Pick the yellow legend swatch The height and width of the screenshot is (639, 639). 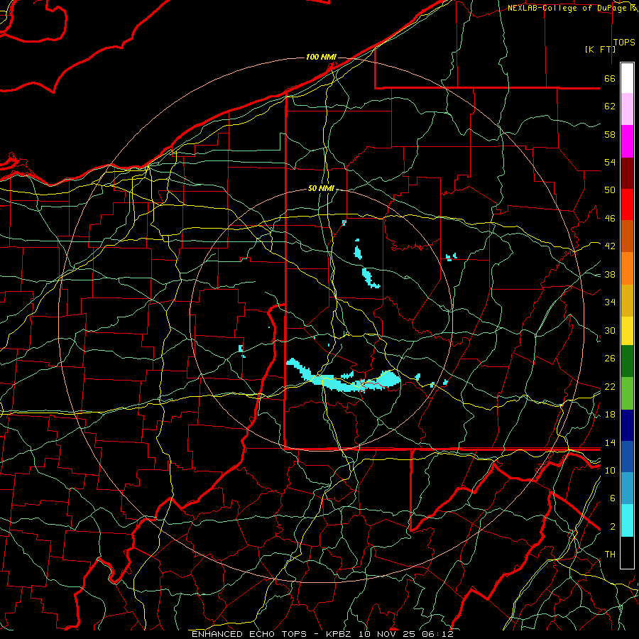pyautogui.click(x=627, y=331)
